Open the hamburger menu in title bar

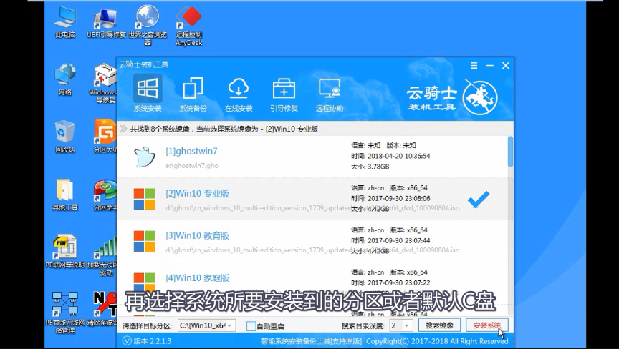(x=474, y=65)
